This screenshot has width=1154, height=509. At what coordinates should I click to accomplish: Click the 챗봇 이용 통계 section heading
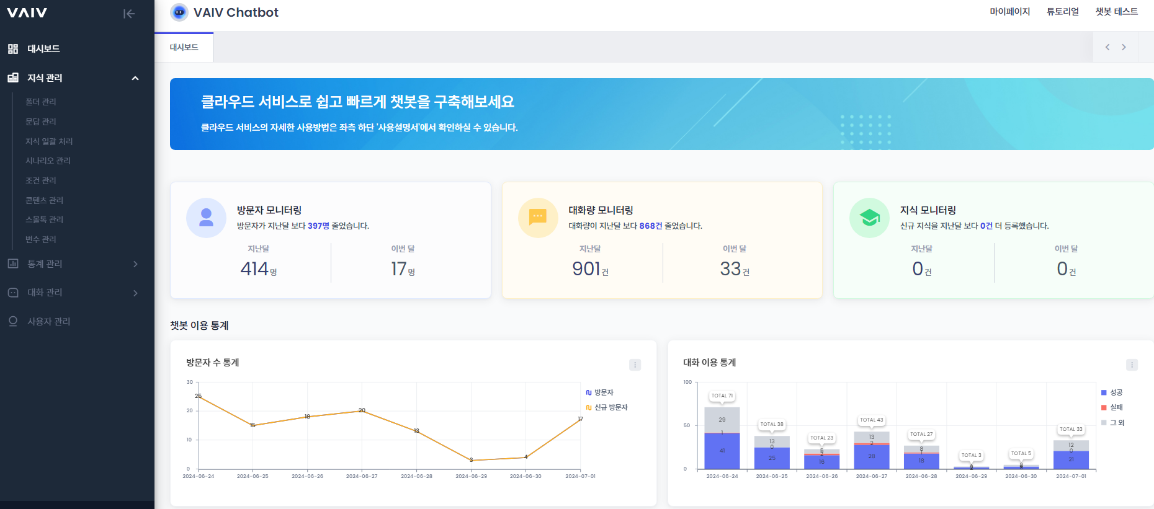[199, 325]
